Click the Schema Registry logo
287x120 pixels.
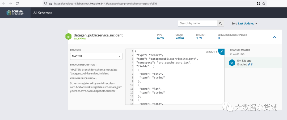(x=15, y=13)
